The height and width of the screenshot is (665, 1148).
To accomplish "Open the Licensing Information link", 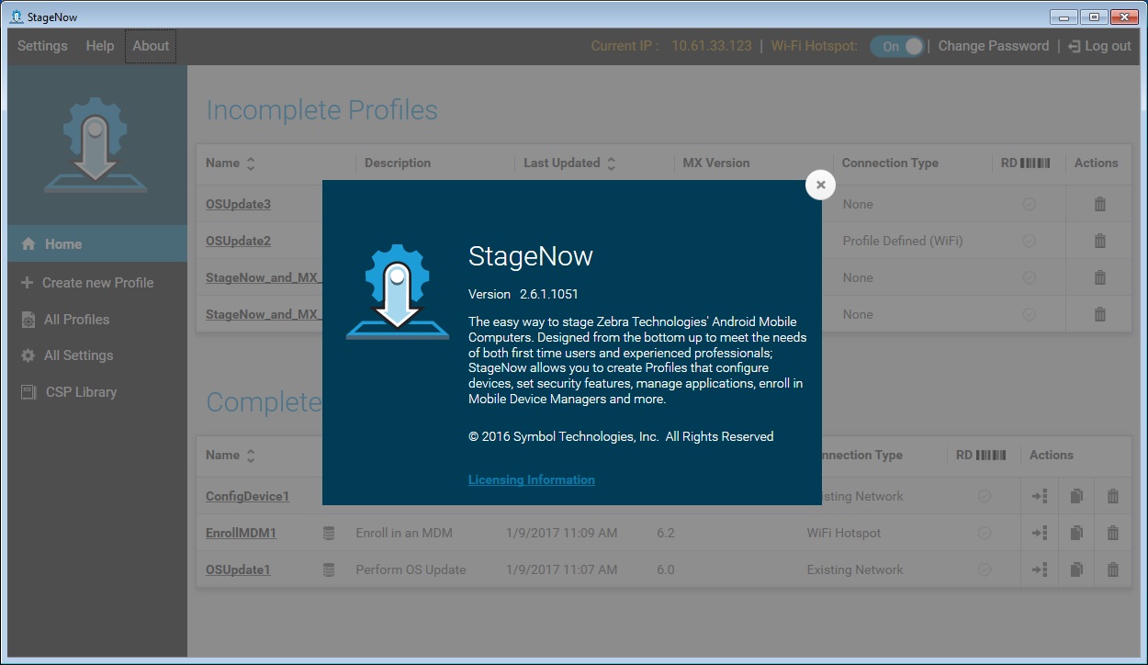I will 531,479.
